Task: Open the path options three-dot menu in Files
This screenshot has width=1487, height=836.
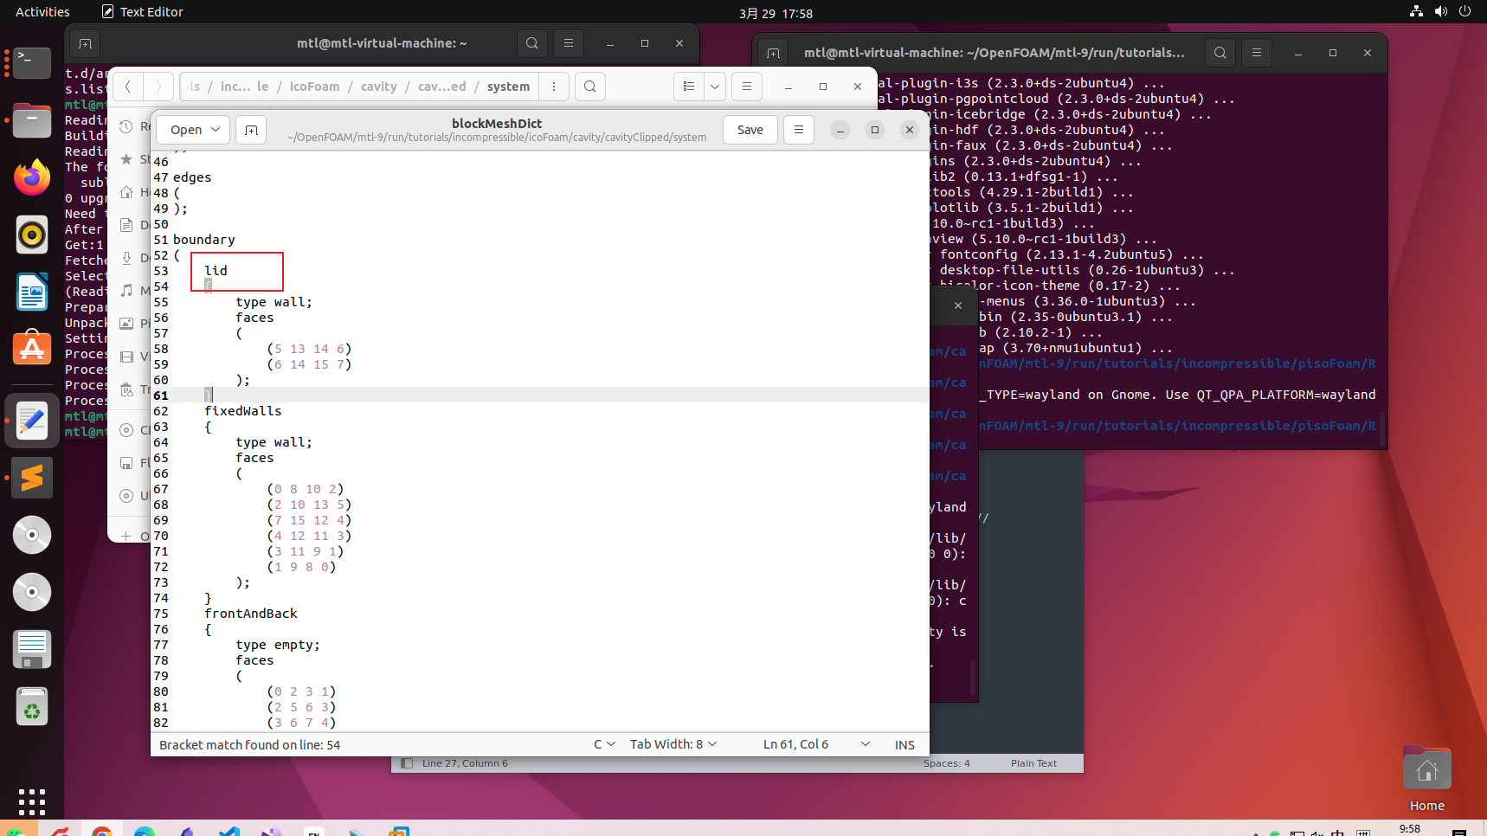Action: [554, 87]
